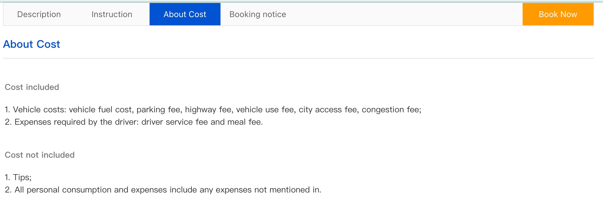
Task: Go to the Booking notice tab
Action: 258,14
